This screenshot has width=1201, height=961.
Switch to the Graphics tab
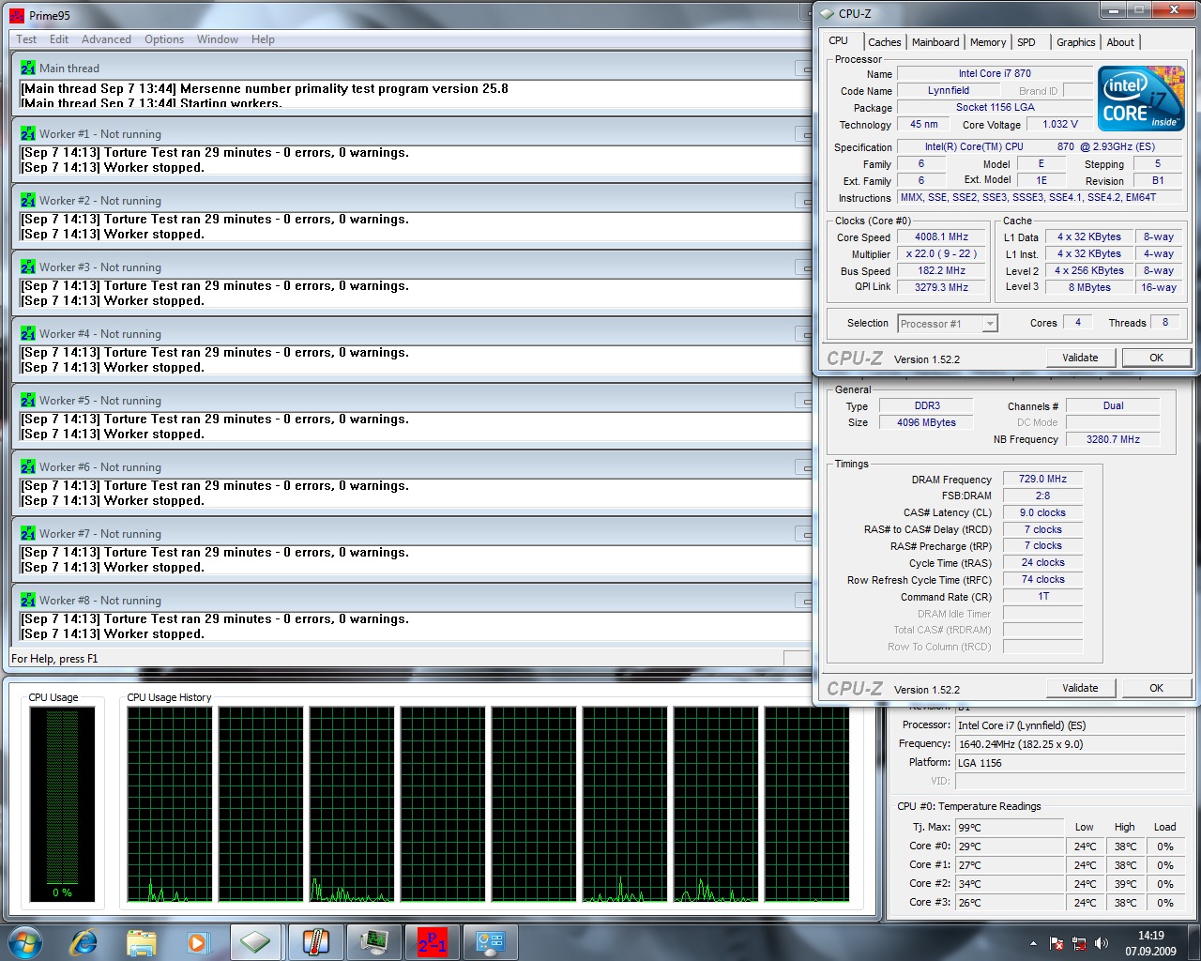(x=1075, y=42)
